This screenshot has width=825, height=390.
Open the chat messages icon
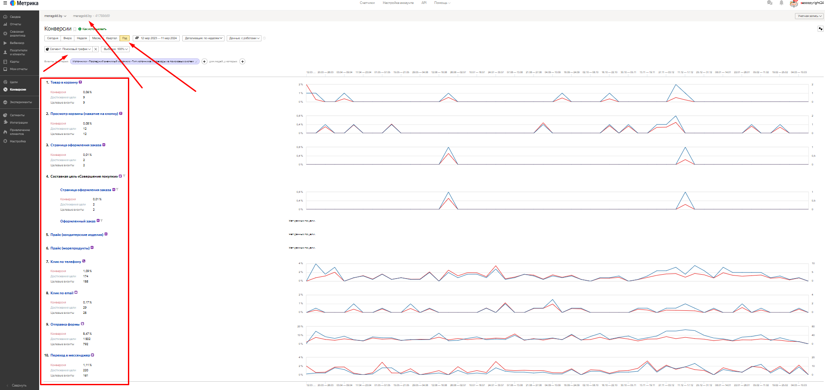[x=770, y=3]
